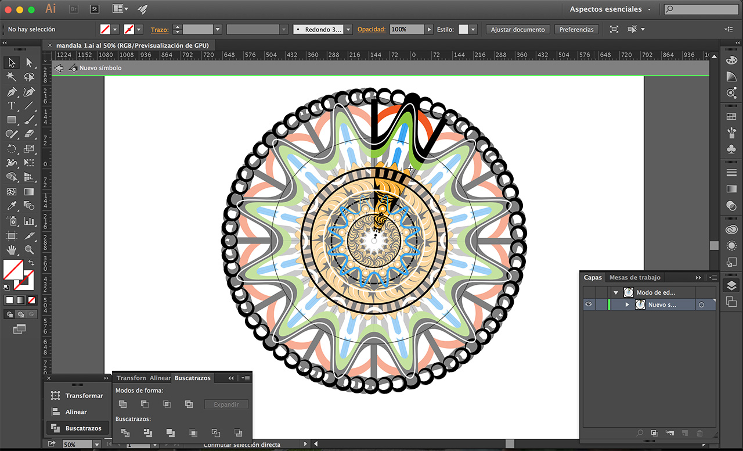Select the Hand tool

coord(12,250)
